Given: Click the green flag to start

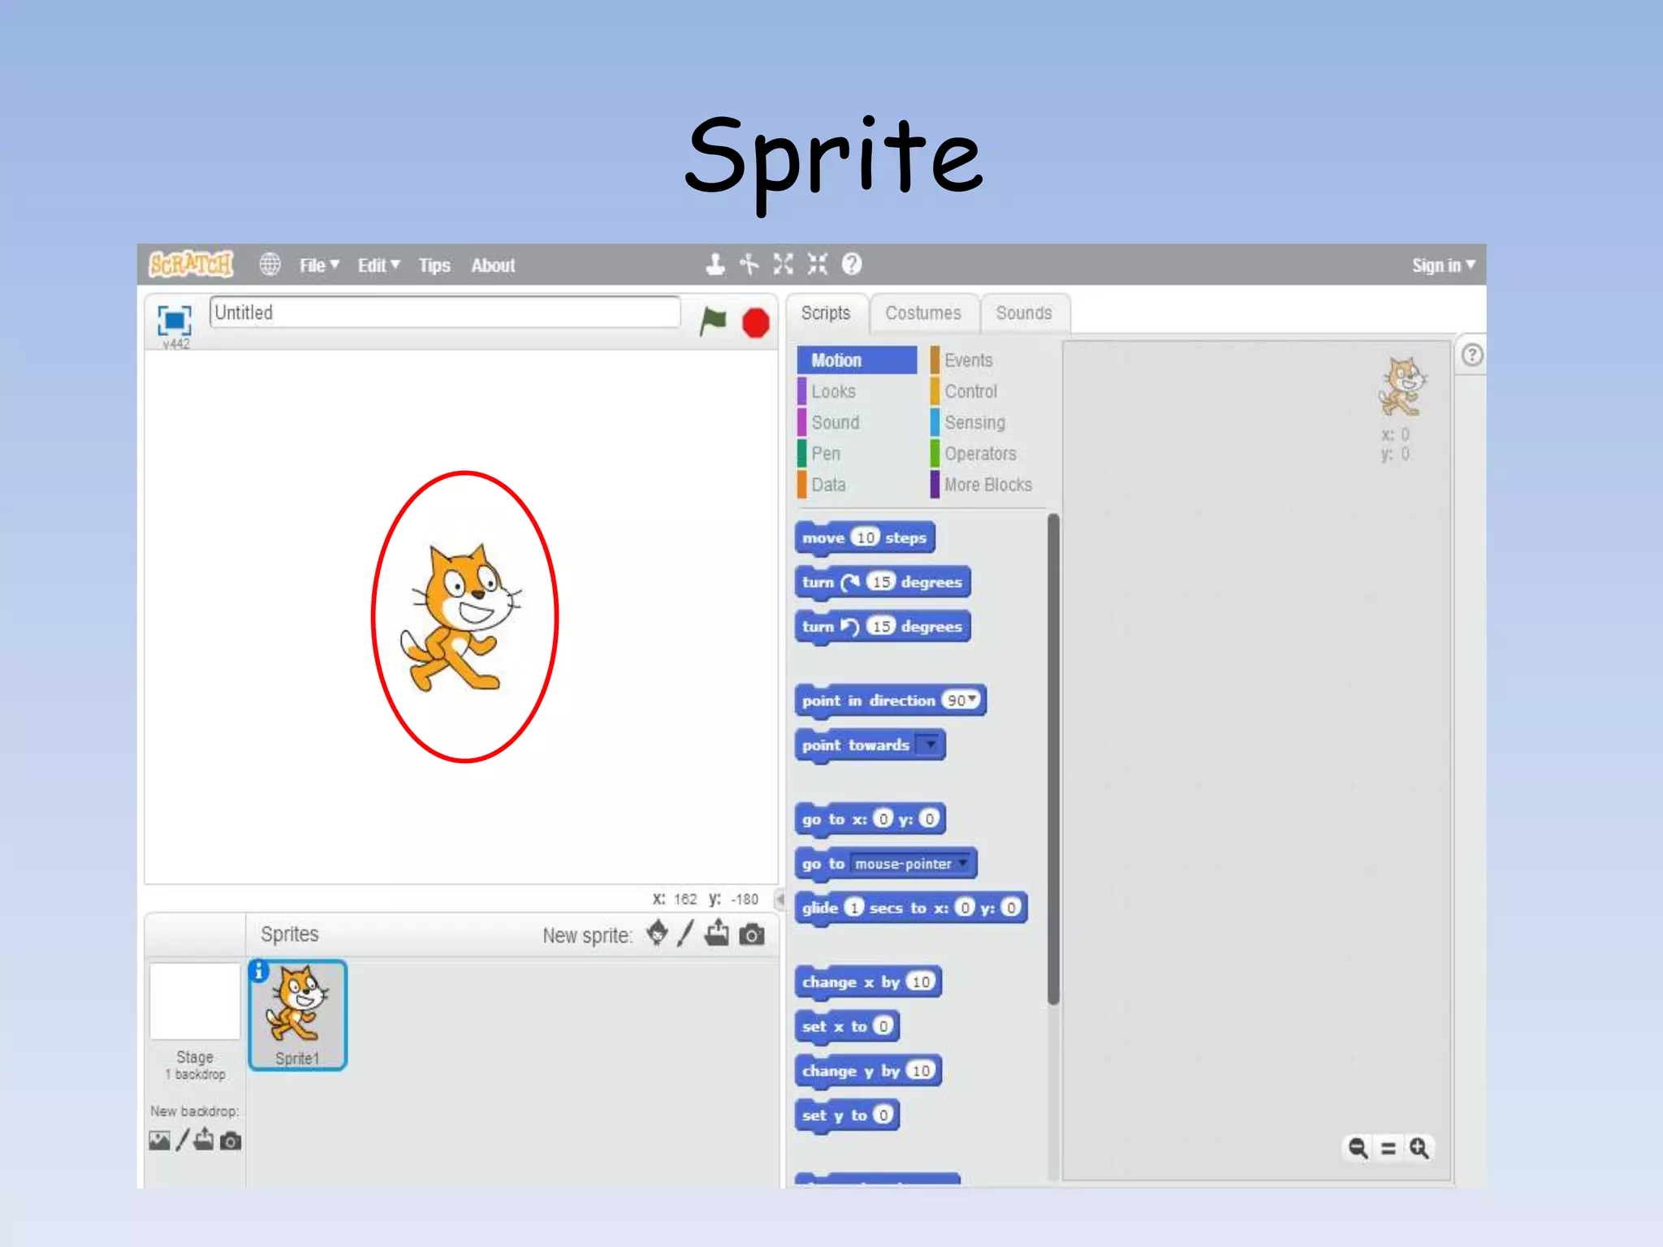Looking at the screenshot, I should pyautogui.click(x=712, y=322).
